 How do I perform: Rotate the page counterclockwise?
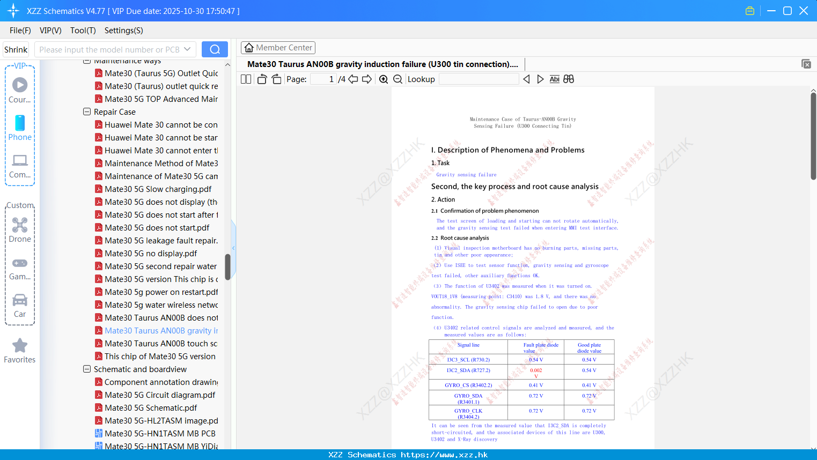click(x=262, y=79)
